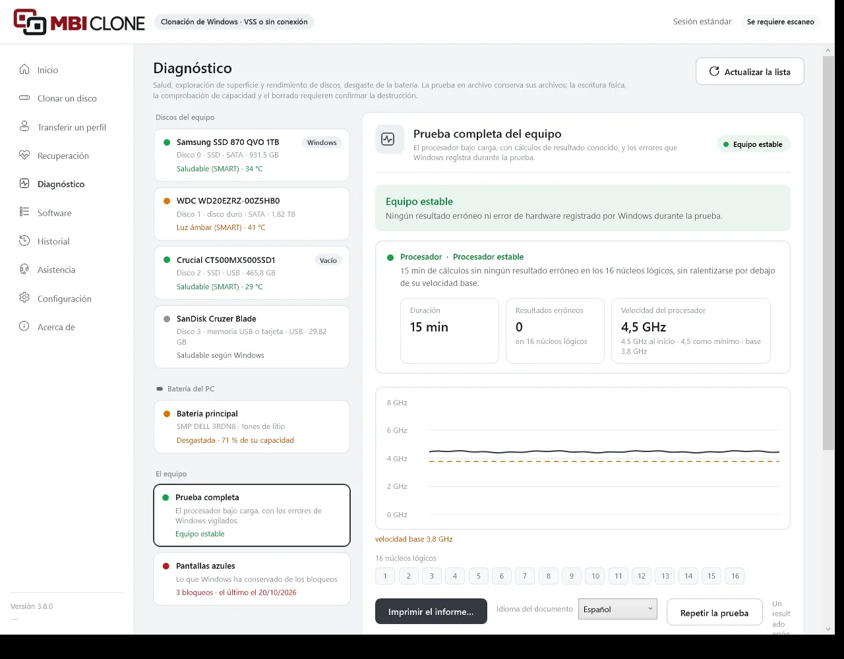Image resolution: width=844 pixels, height=659 pixels.
Task: Open the Configuración page
Action: point(67,299)
